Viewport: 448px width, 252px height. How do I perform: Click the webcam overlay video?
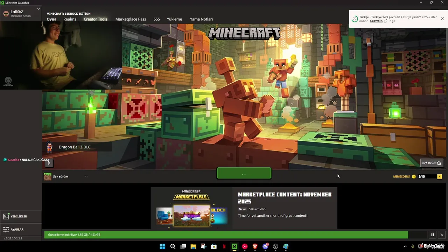pos(61,55)
